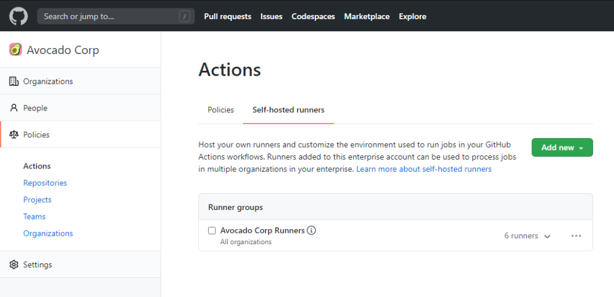Click the People person icon in sidebar
Image resolution: width=614 pixels, height=297 pixels.
pyautogui.click(x=14, y=108)
